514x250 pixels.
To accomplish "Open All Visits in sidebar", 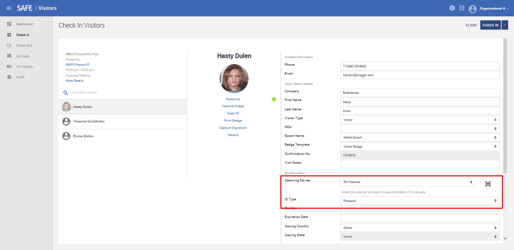I will click(23, 56).
